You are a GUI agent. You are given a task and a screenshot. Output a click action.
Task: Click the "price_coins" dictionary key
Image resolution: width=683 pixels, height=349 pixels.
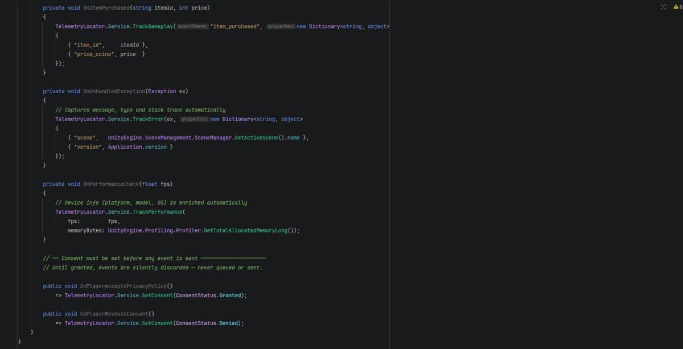click(x=93, y=54)
